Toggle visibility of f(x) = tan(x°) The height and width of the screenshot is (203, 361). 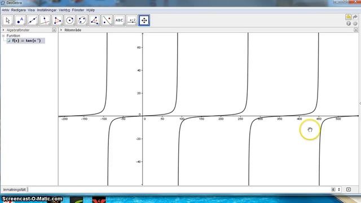9,41
